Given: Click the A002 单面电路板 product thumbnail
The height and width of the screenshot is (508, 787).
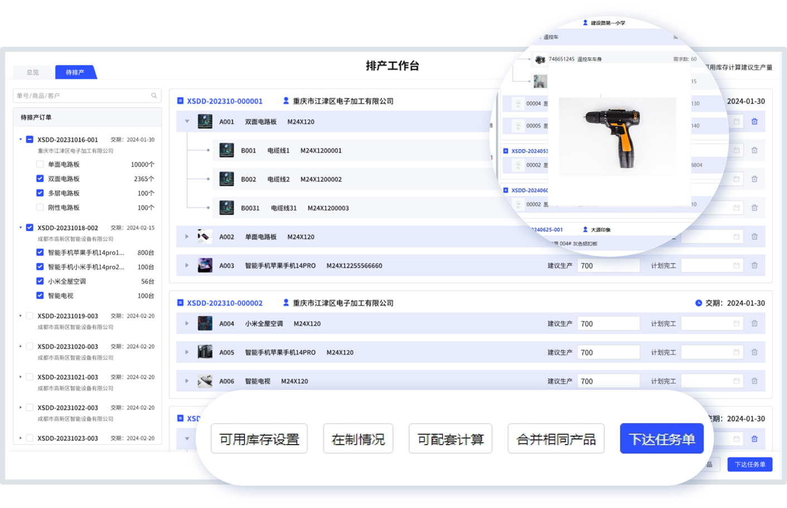Looking at the screenshot, I should click(205, 237).
